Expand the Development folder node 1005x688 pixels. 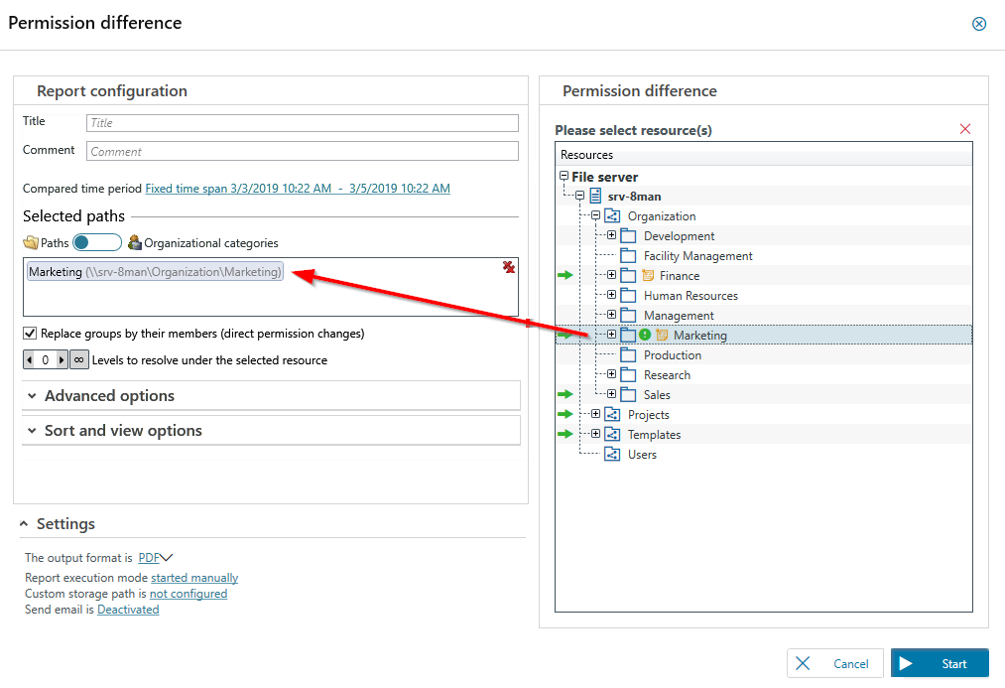pyautogui.click(x=612, y=236)
